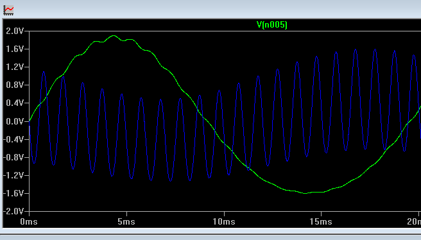Click the -1.6V vertical axis label
This screenshot has width=421, height=240.
[13, 193]
